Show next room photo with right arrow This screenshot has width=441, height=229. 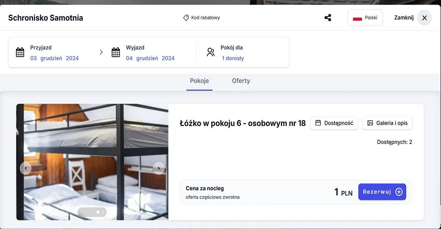[159, 168]
